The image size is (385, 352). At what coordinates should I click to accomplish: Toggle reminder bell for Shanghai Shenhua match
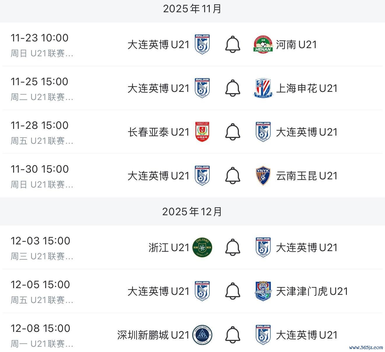pyautogui.click(x=232, y=88)
